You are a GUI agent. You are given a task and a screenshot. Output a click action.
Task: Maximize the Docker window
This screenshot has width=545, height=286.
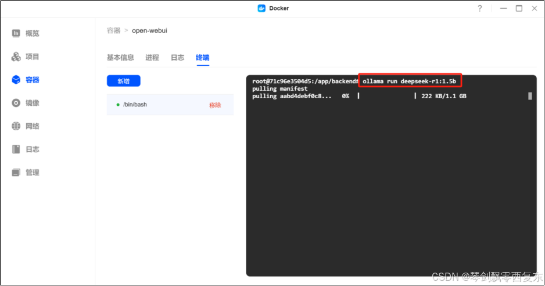[519, 8]
